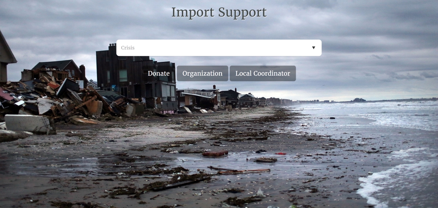Click the downward caret beside Crisis

click(314, 48)
